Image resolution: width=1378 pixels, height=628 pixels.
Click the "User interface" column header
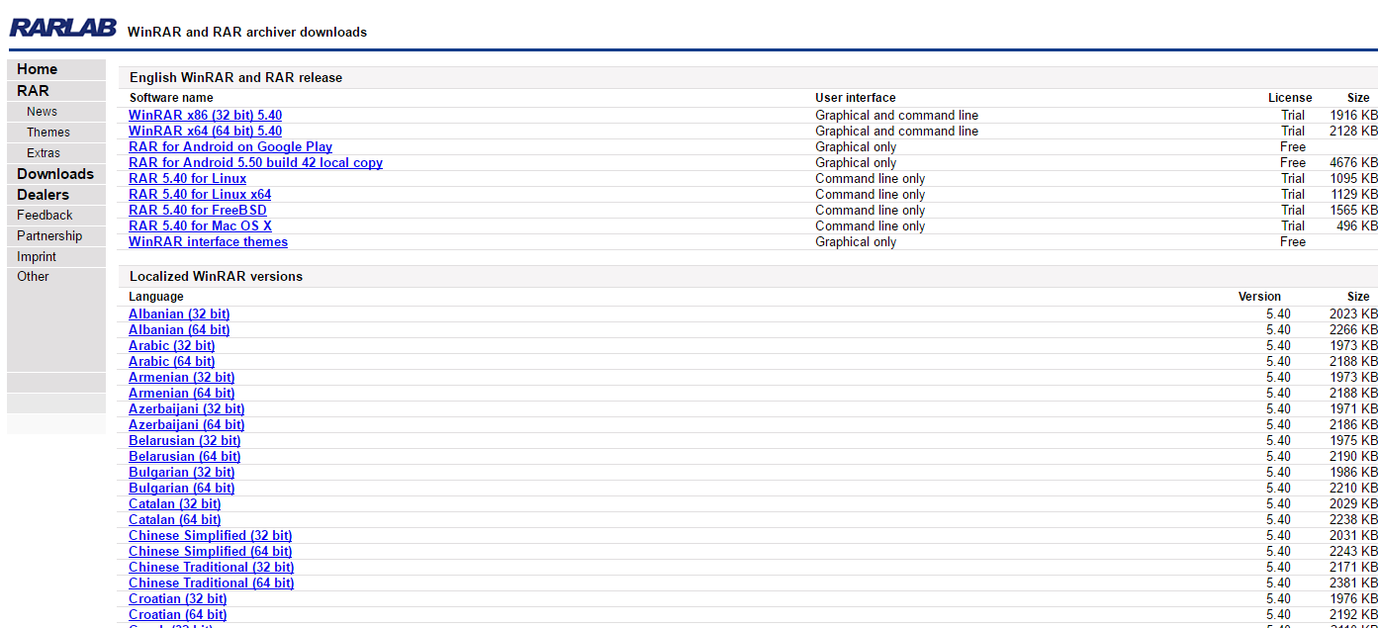856,98
